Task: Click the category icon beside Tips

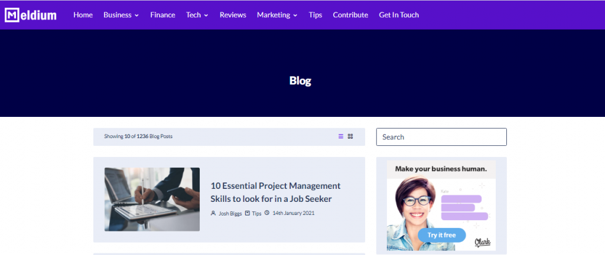Action: [x=248, y=213]
